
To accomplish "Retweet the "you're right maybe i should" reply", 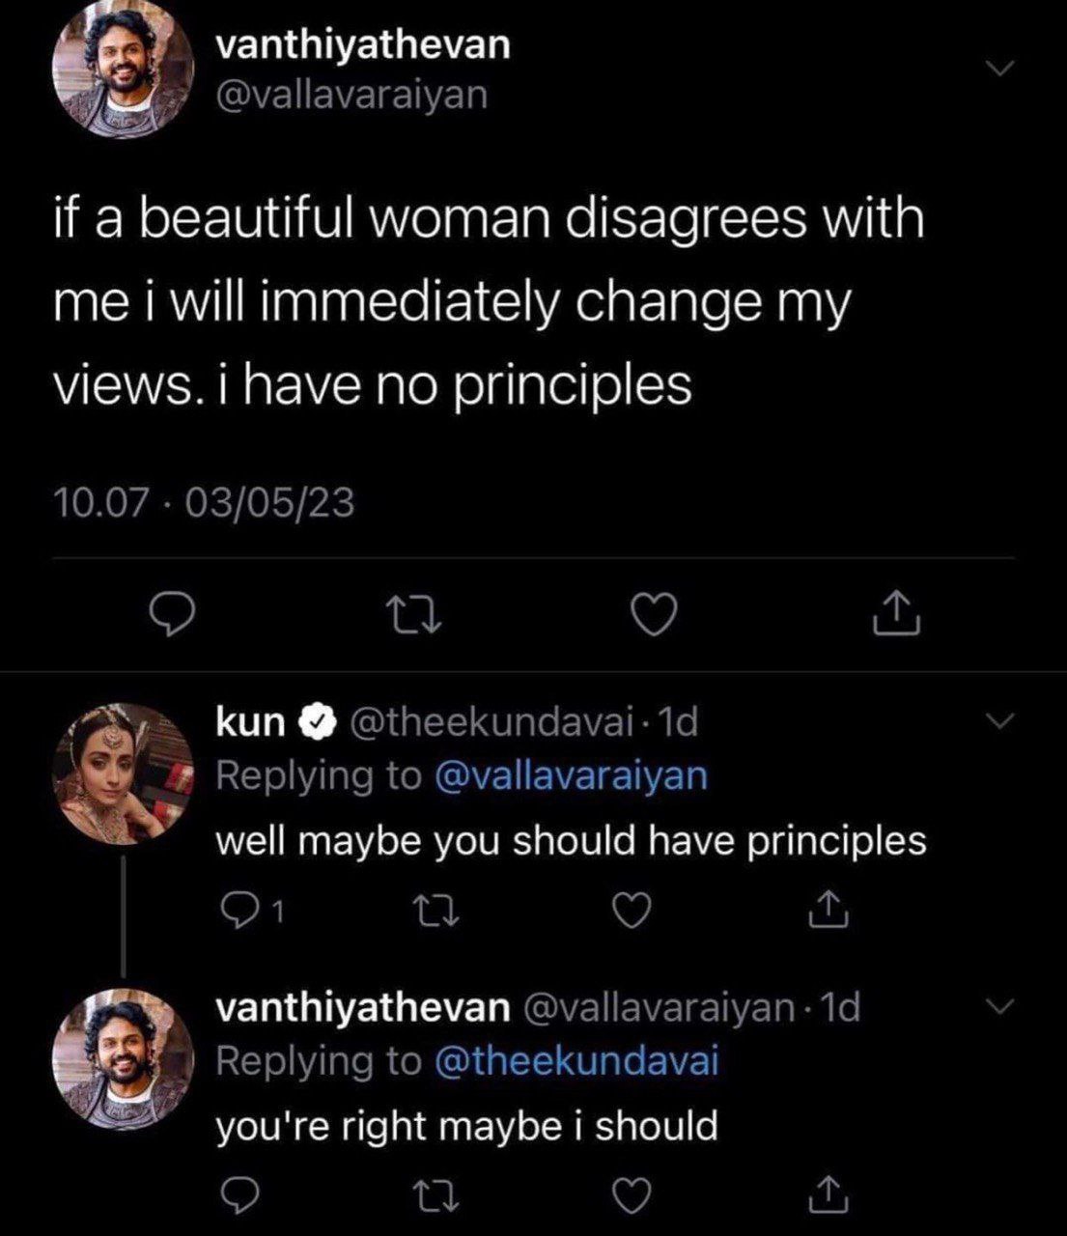I will coord(432,1195).
